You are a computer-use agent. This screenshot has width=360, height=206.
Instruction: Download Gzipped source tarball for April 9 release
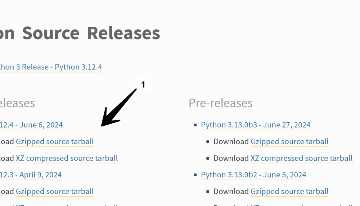[x=55, y=191]
